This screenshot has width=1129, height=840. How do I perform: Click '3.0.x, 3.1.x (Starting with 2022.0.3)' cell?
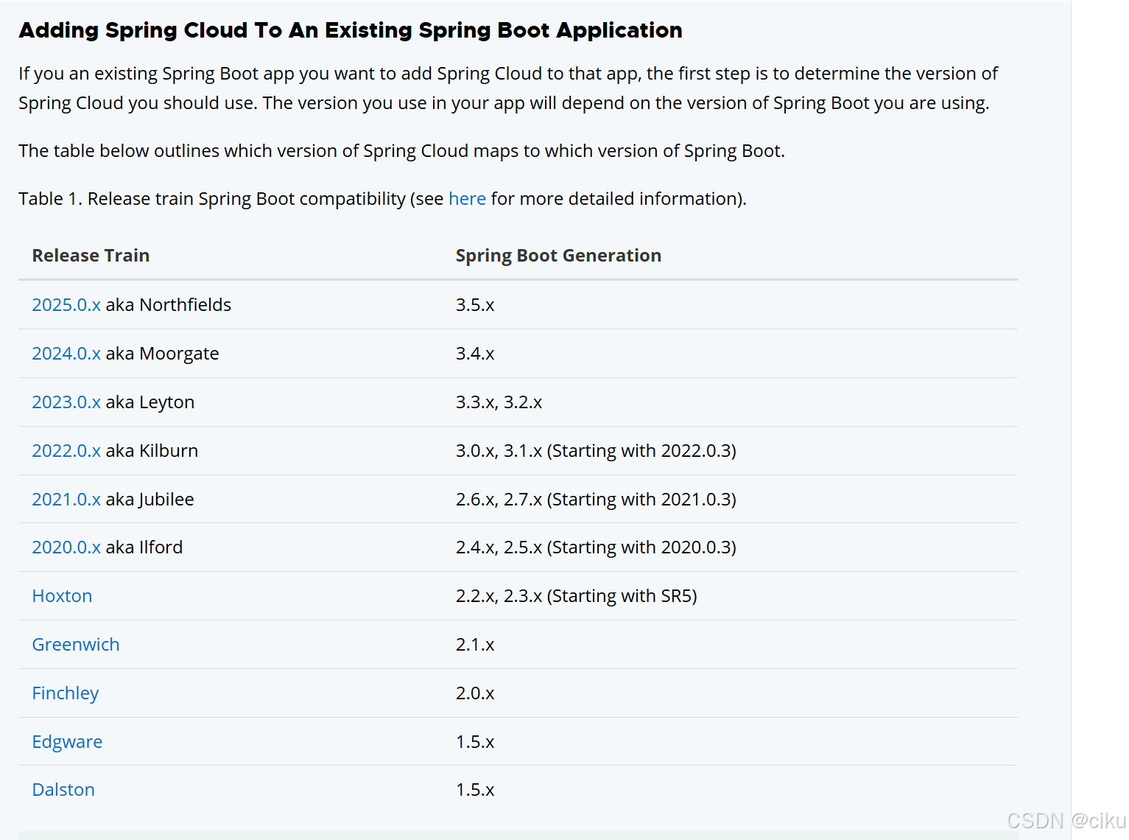pyautogui.click(x=596, y=451)
